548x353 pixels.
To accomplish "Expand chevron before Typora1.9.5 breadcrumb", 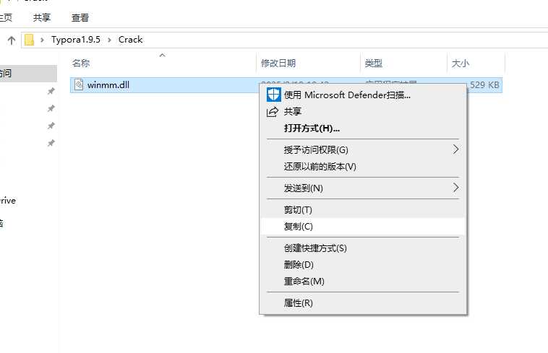I will 42,40.
